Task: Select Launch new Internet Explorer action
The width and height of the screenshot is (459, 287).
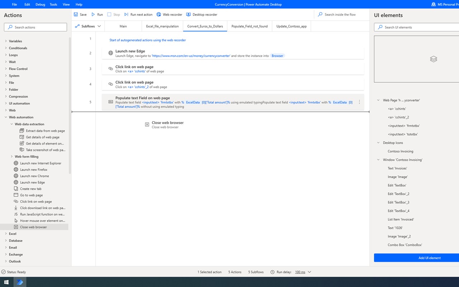Action: coord(37,163)
